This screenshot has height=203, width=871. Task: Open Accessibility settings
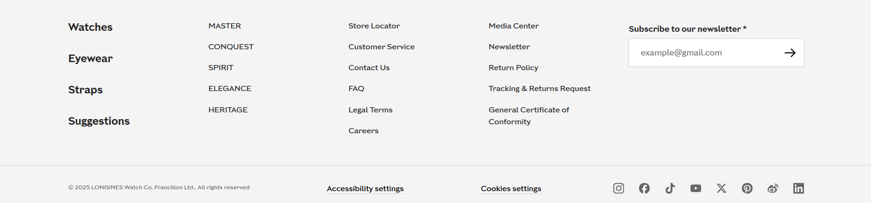(x=365, y=188)
